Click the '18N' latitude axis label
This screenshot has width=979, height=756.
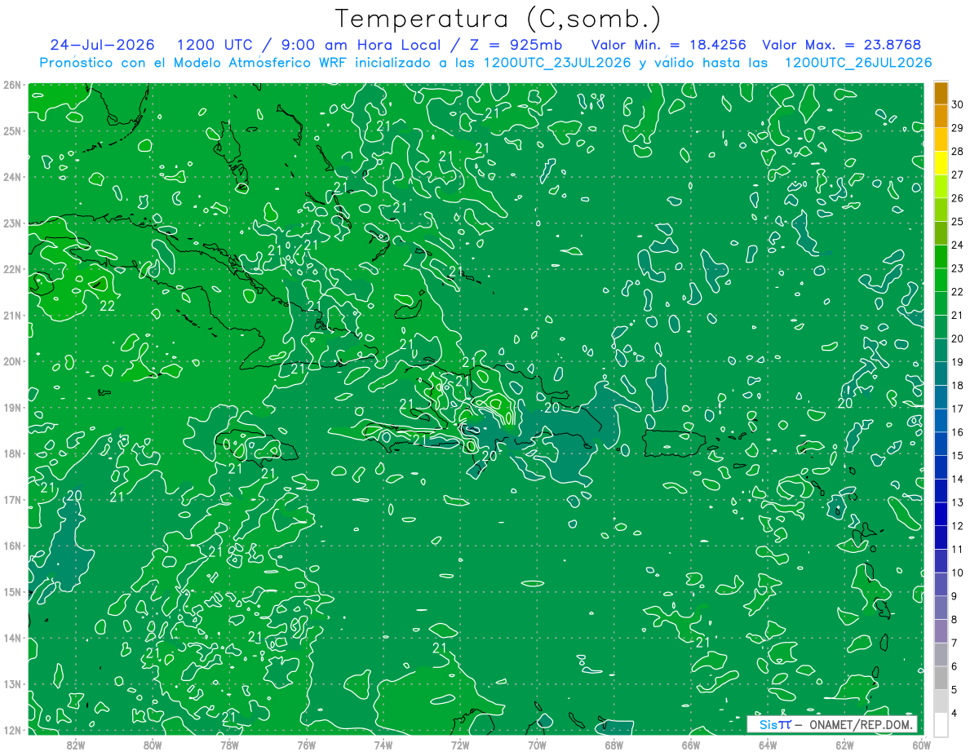coord(11,453)
